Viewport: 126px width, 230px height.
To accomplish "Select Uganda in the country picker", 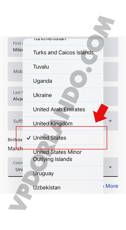I will [x=63, y=81].
